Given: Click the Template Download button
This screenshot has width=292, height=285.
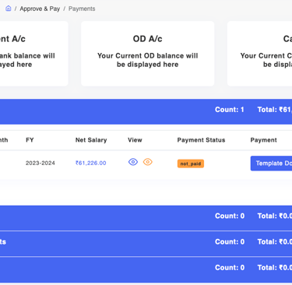Looking at the screenshot, I should (271, 164).
